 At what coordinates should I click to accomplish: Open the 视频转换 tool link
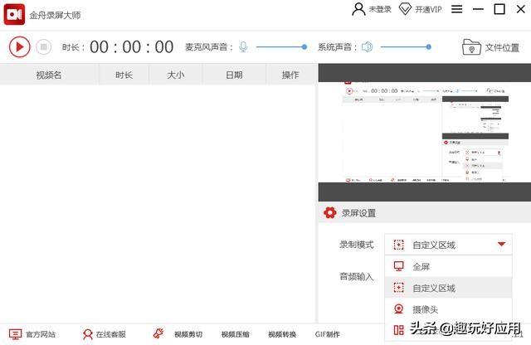(x=282, y=334)
